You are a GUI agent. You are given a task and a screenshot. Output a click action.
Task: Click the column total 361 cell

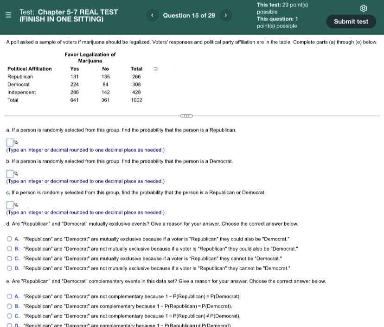coord(106,100)
